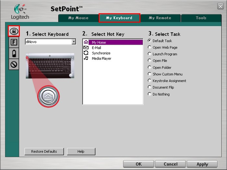
Task: Select the My Home hot key
Action: [99, 42]
